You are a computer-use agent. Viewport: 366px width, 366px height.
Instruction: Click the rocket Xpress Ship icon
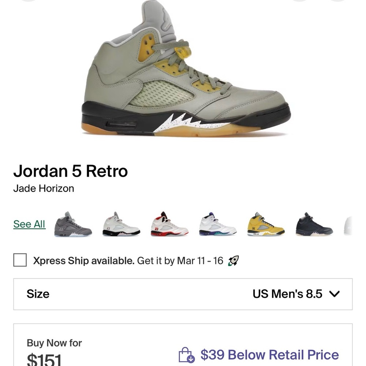235,261
